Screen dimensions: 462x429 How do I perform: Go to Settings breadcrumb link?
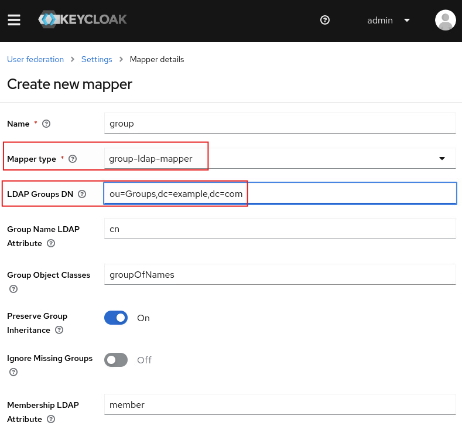(97, 59)
